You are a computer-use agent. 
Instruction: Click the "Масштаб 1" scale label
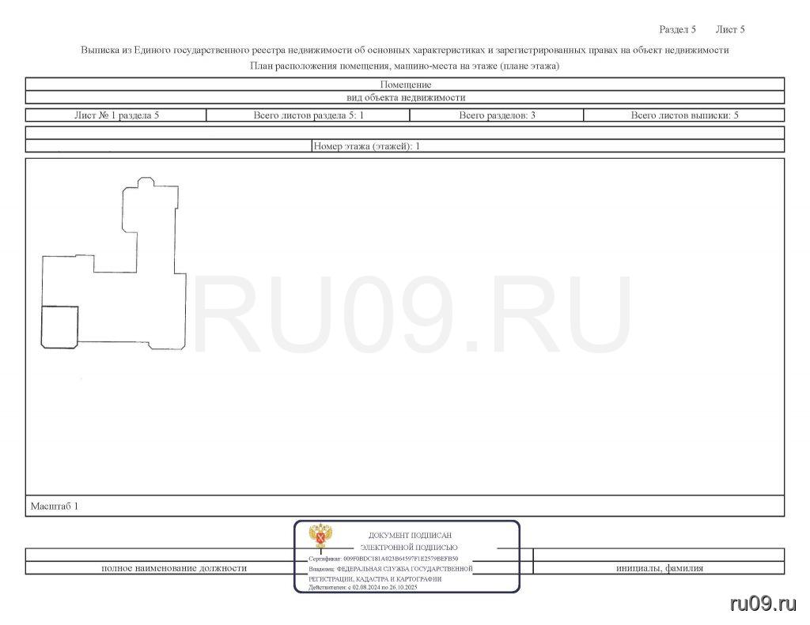(x=55, y=506)
